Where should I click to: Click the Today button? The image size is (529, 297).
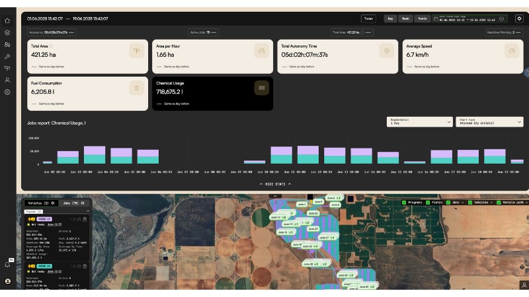[x=368, y=19]
